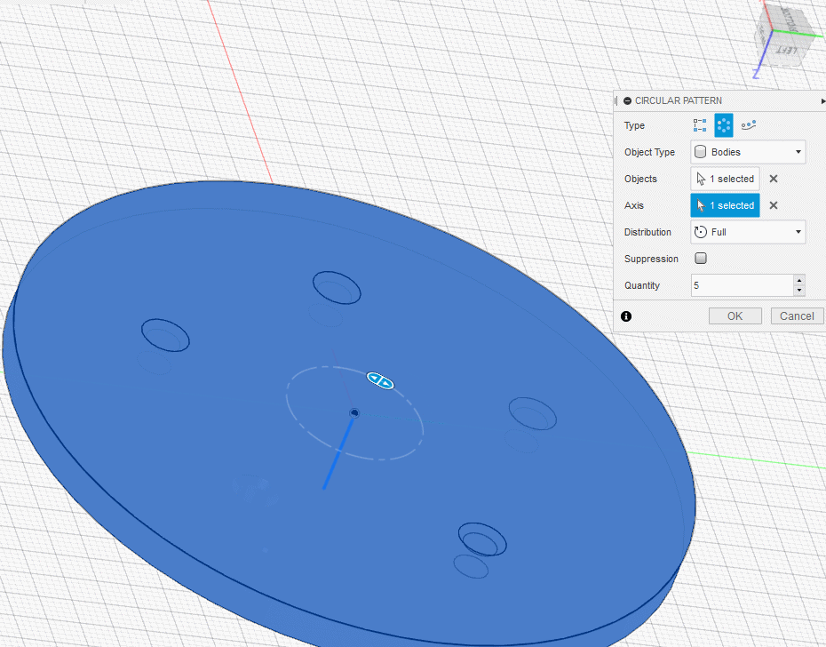Confirm pattern with OK button

(x=735, y=316)
